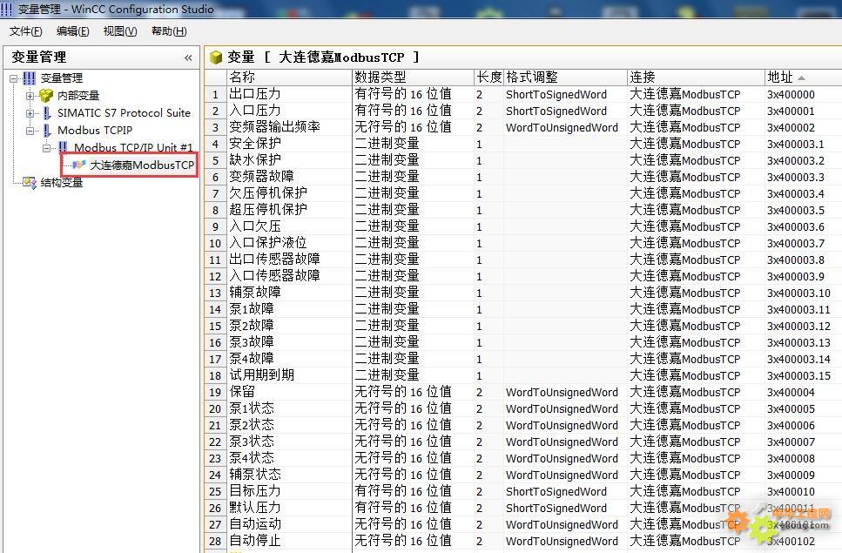This screenshot has width=842, height=553.
Task: Open the 视图(V) menu
Action: pos(120,31)
